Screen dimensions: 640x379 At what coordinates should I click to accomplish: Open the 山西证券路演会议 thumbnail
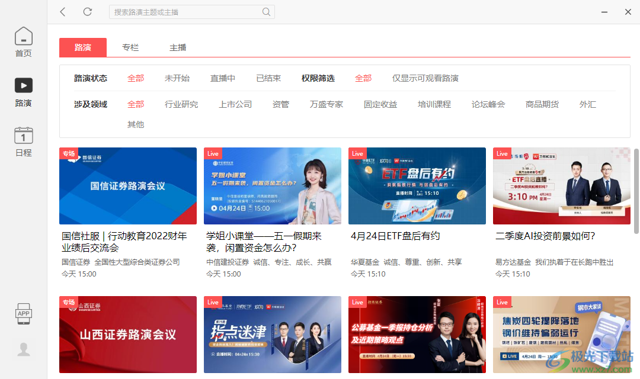(128, 335)
